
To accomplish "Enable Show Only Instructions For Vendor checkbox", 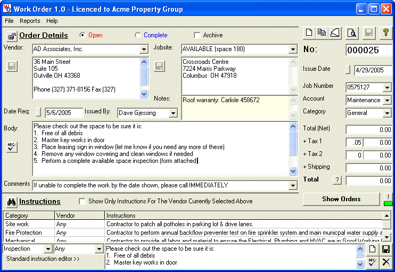I will click(82, 201).
